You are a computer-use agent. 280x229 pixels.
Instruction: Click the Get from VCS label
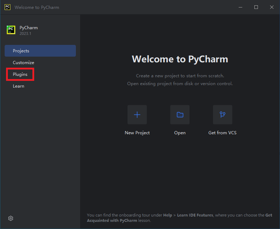[223, 132]
